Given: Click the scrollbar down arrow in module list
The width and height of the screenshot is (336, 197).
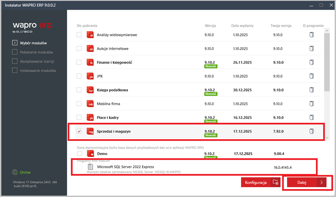Looking at the screenshot, I should coord(328,138).
